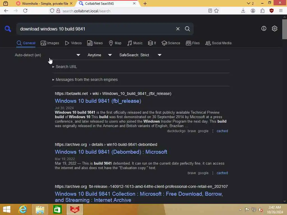
Task: Switch to the Wormhole tab
Action: 44,3
